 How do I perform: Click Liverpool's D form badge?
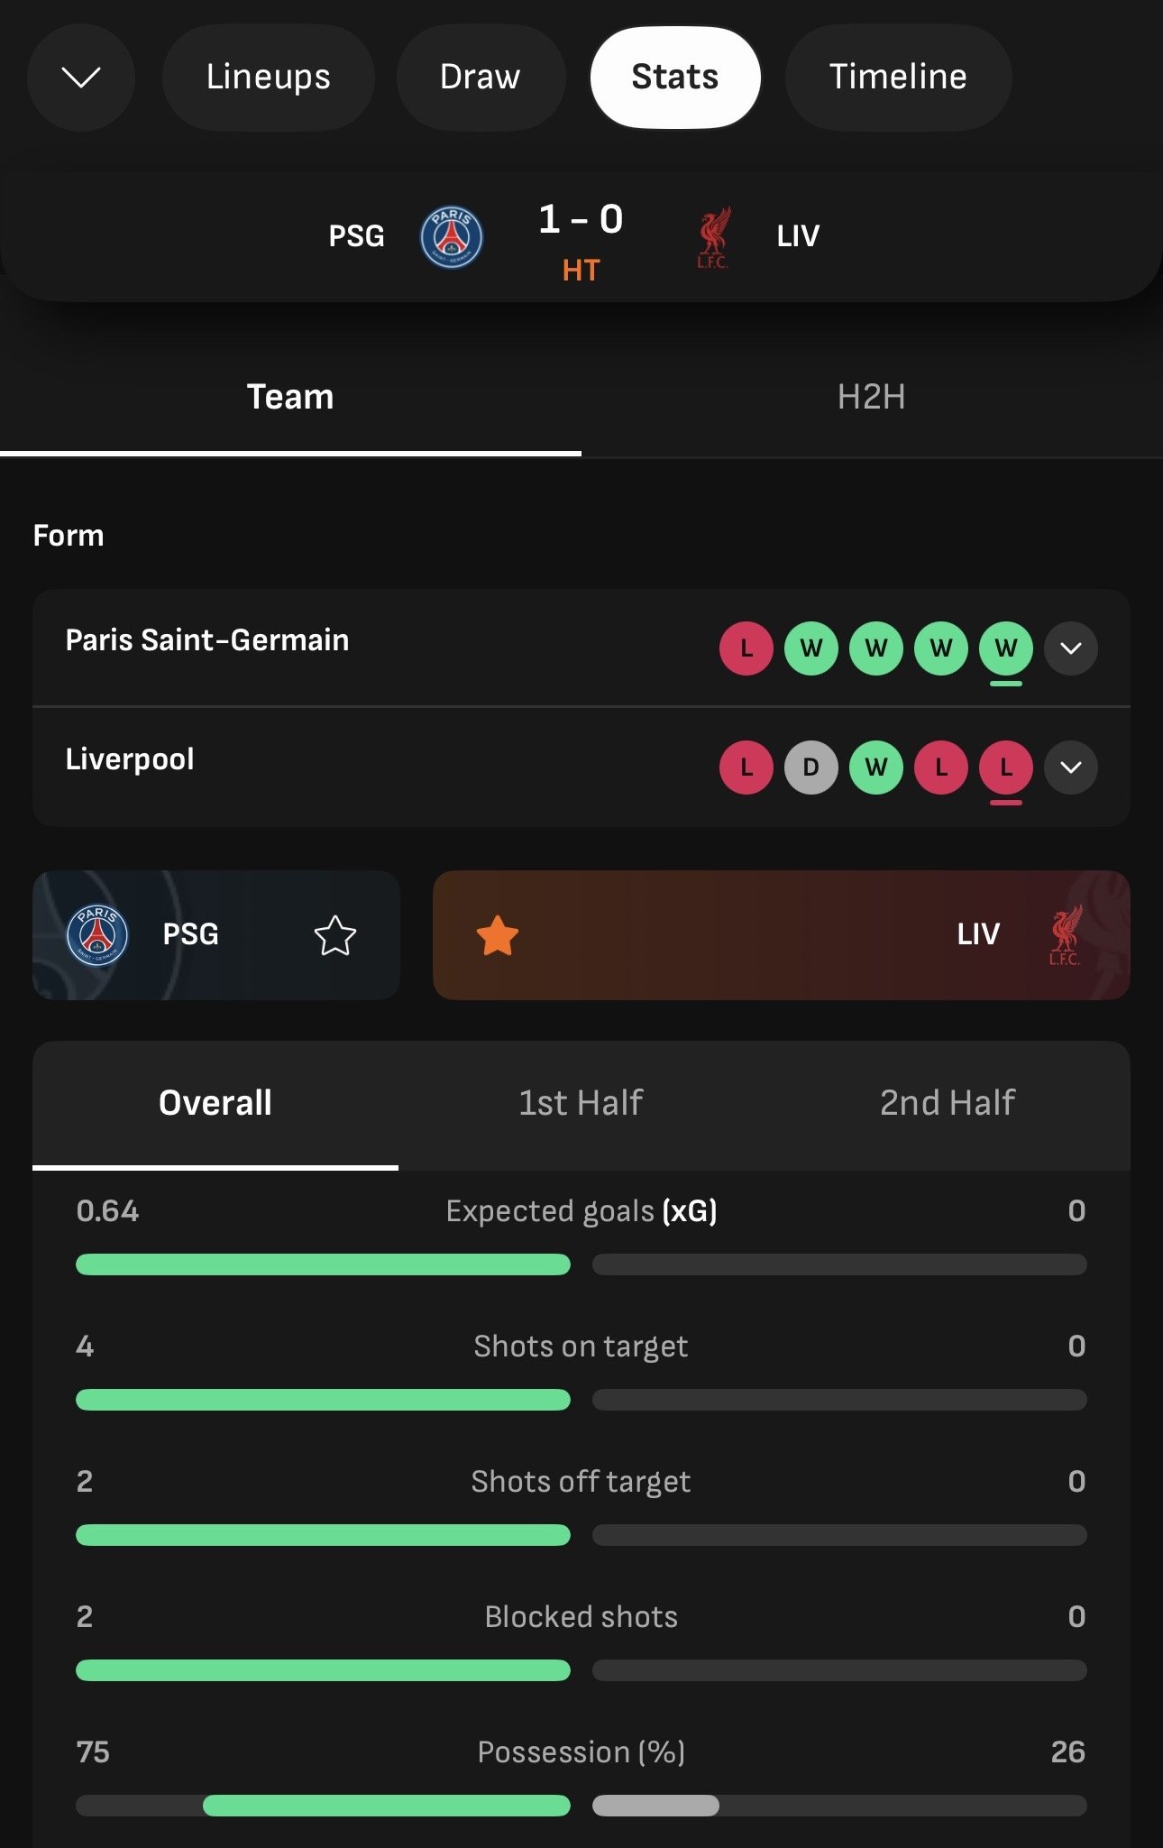810,768
